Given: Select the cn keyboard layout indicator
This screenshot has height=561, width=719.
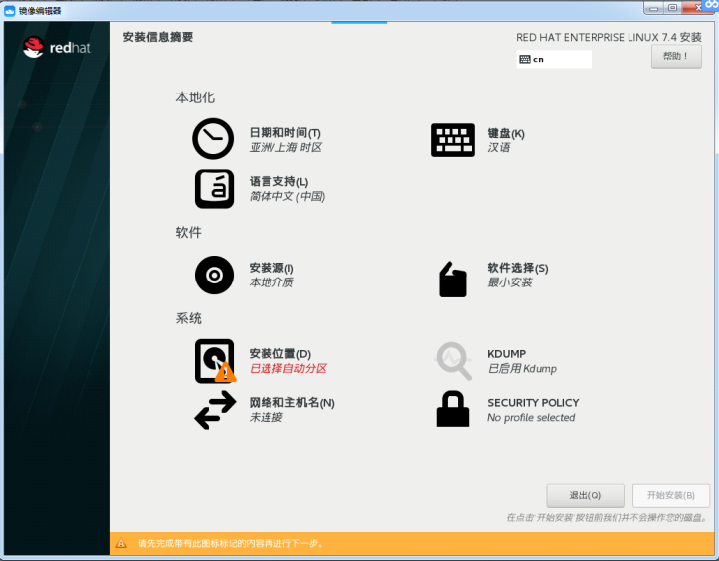Looking at the screenshot, I should click(x=553, y=59).
